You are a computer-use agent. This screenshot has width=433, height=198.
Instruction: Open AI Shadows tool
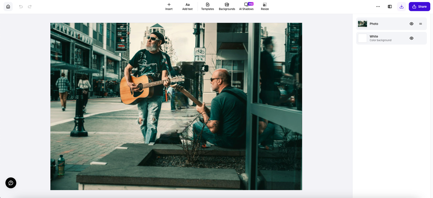click(246, 6)
